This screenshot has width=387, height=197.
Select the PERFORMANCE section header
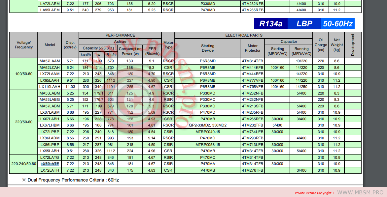120,35
